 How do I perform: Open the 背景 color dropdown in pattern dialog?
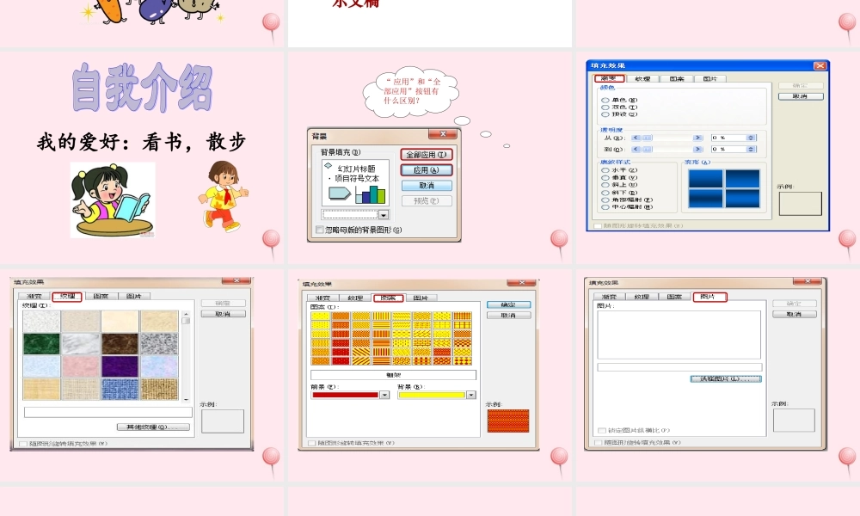tap(470, 395)
